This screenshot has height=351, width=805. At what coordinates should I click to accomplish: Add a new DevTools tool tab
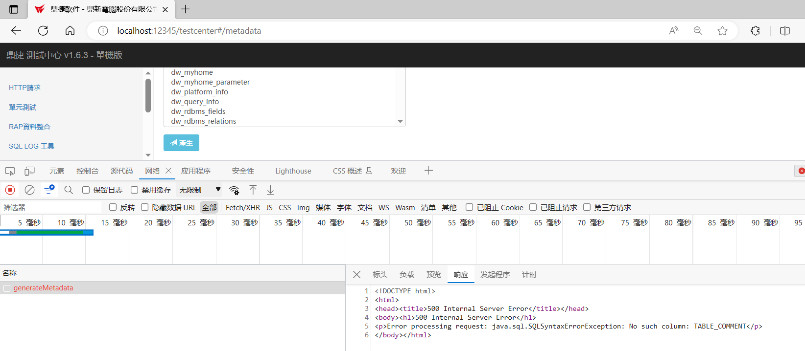pyautogui.click(x=428, y=171)
